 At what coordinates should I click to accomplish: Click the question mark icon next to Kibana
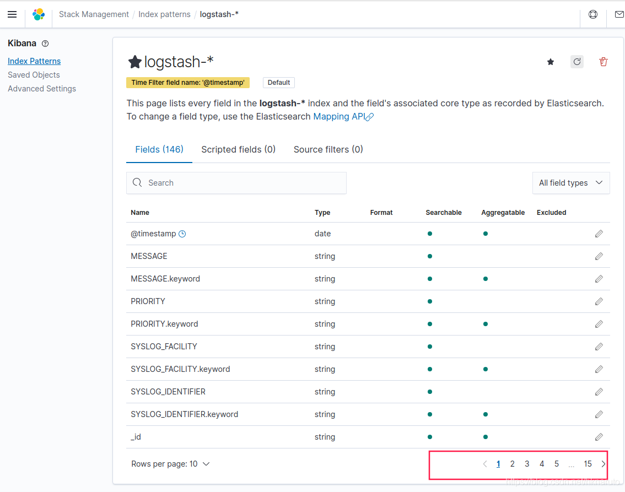click(x=45, y=43)
